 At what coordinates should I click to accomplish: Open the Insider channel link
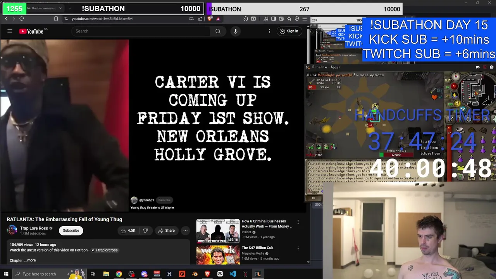246,232
